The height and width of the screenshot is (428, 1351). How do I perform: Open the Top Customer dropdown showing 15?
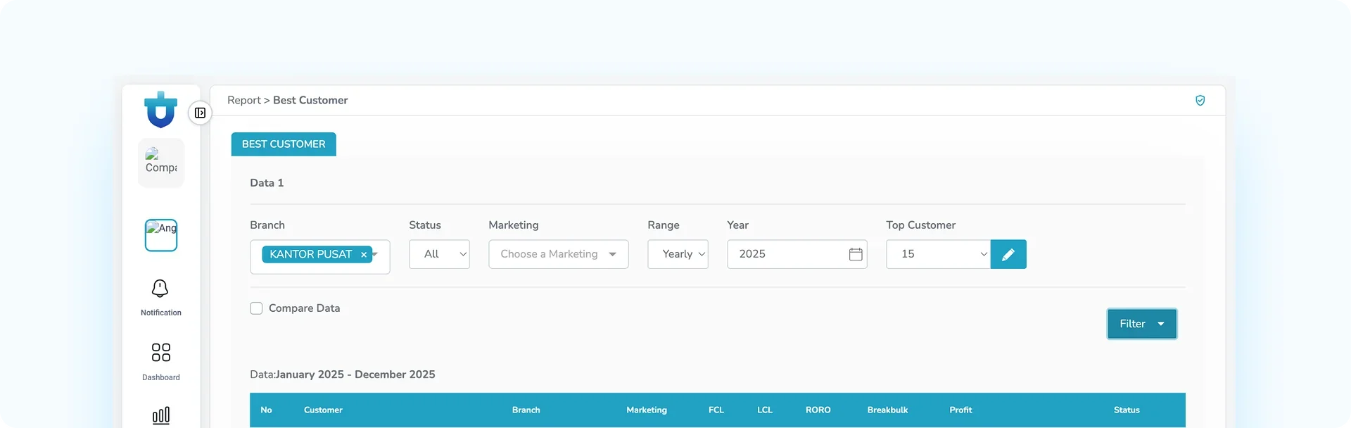(x=938, y=254)
